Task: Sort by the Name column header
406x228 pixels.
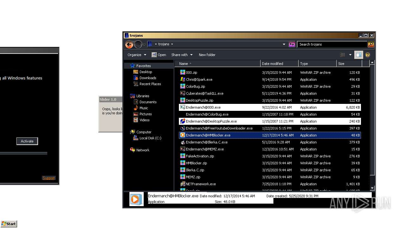Action: pos(217,64)
